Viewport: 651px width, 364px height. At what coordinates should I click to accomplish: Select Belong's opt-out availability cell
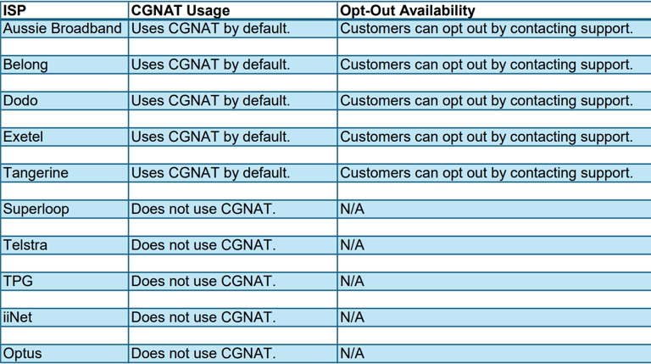493,64
